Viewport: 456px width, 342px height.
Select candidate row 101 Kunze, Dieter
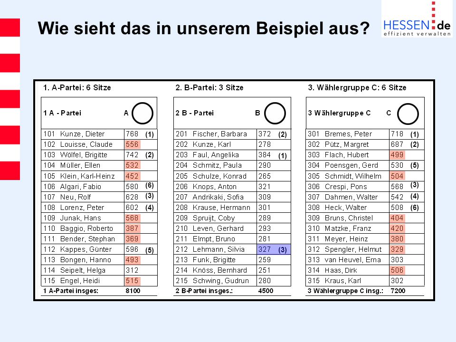click(99, 134)
